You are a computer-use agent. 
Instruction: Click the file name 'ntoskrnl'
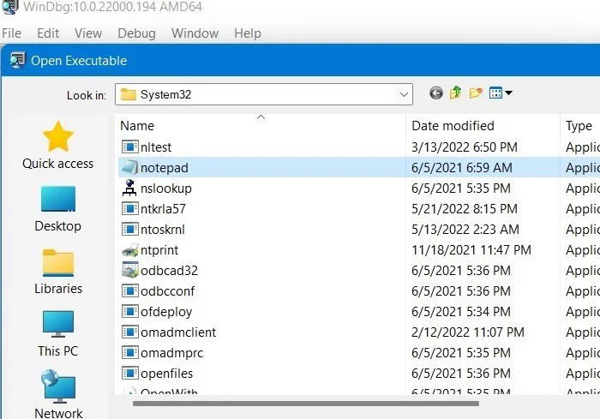(x=163, y=230)
